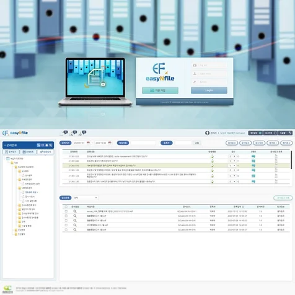The image size is (295, 295).
Task: Tick the select-all checkbox in file list header
Action: coord(66,206)
